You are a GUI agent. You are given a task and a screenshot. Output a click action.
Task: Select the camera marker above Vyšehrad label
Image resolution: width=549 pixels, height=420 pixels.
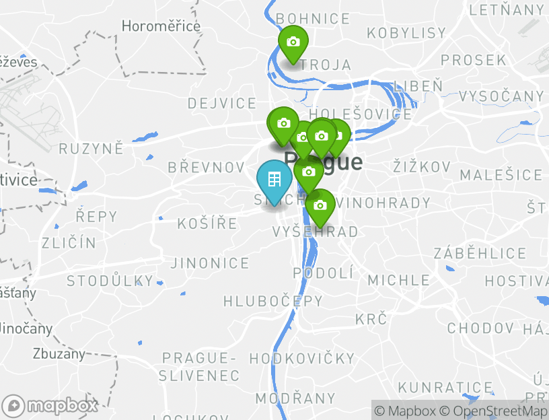[x=320, y=207]
